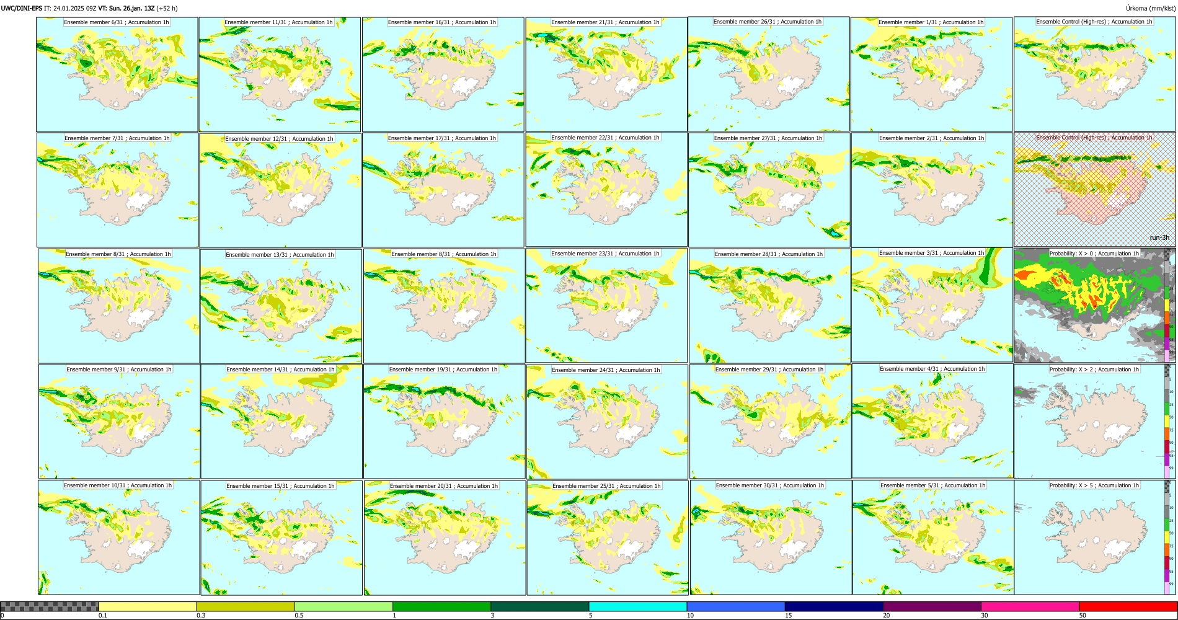The image size is (1178, 620).
Task: Enlarge the Ensemble member 15/31 map
Action: coord(281,538)
